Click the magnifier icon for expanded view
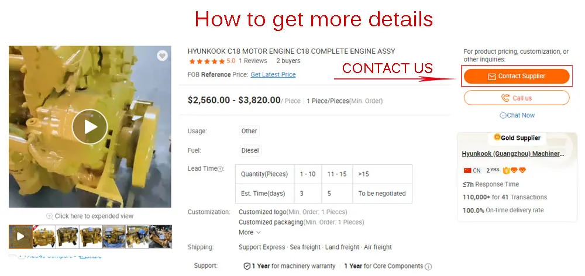 pyautogui.click(x=50, y=216)
